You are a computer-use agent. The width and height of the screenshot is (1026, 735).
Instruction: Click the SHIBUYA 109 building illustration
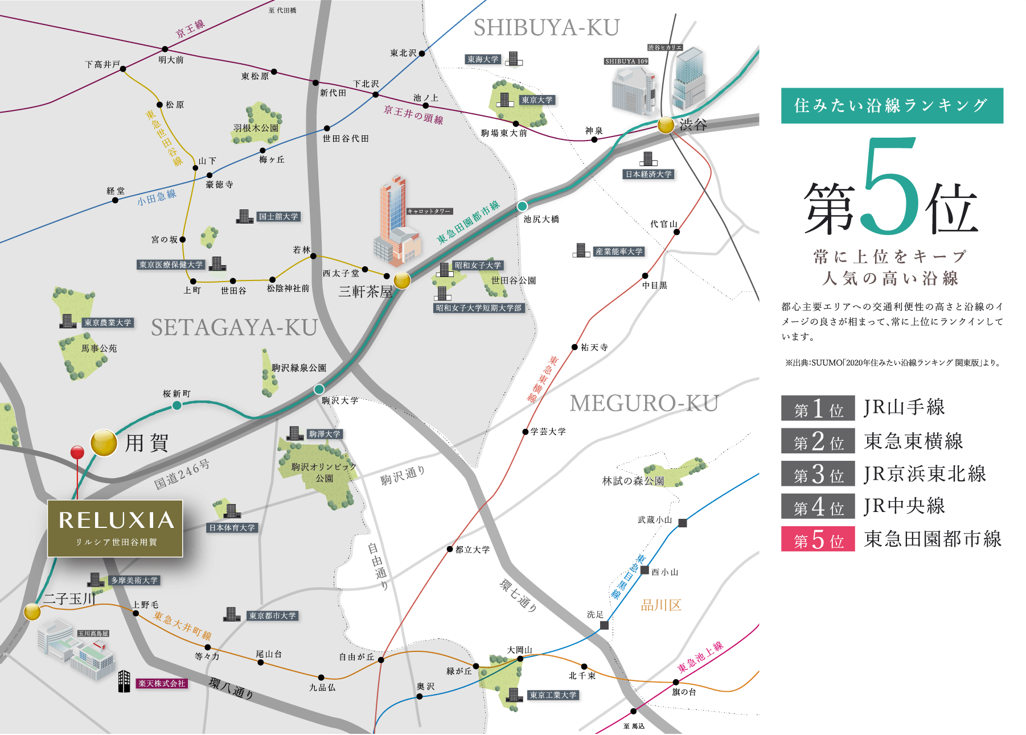[x=633, y=91]
